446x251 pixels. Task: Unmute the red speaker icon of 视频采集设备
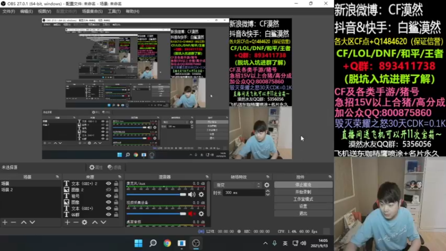coord(192,214)
